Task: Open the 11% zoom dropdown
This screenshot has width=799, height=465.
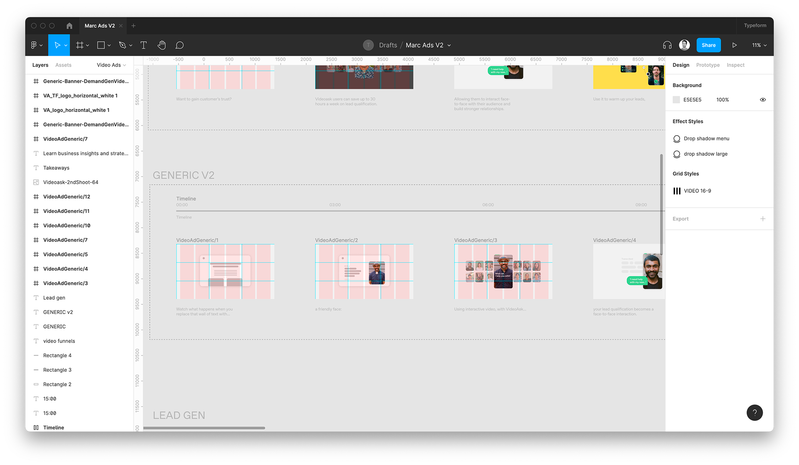Action: pos(759,45)
